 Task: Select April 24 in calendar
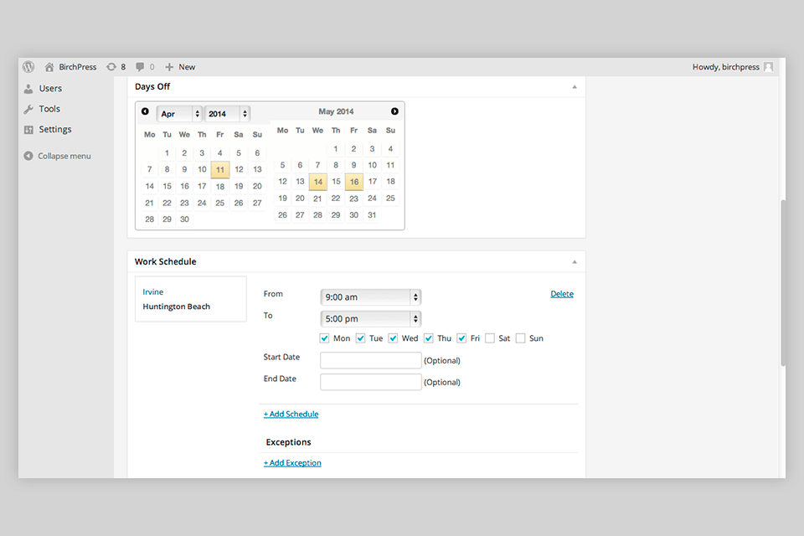pos(202,203)
